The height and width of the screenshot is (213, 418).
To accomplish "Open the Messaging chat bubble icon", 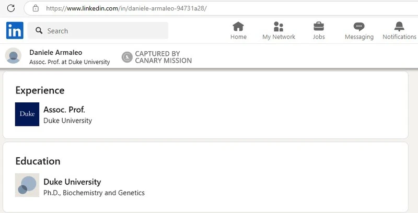I will (x=359, y=27).
